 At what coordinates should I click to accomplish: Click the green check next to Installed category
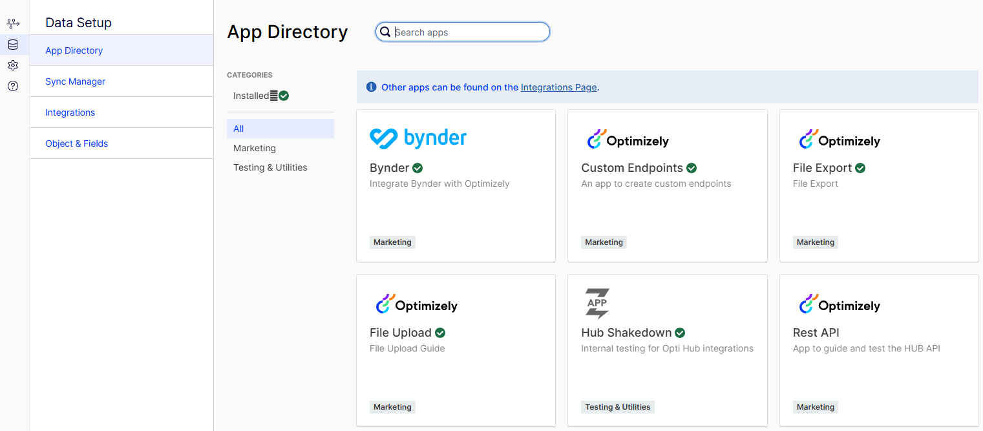click(284, 96)
